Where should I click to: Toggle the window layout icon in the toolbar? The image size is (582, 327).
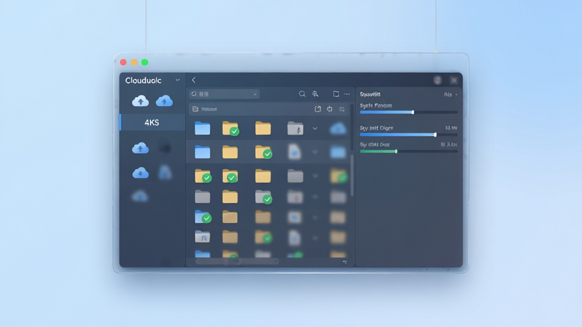pos(336,94)
